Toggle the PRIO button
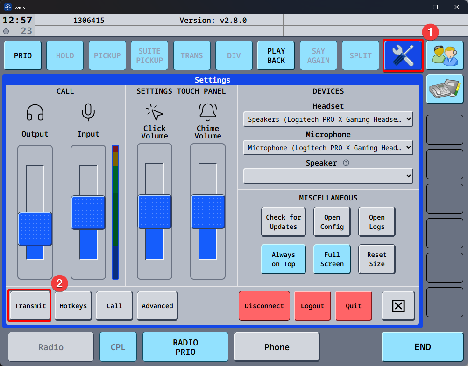 point(23,55)
